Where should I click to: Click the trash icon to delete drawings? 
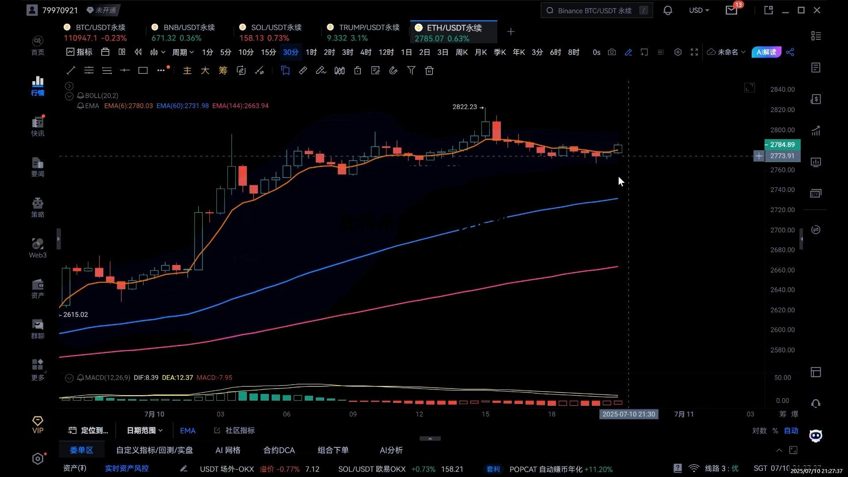(429, 71)
